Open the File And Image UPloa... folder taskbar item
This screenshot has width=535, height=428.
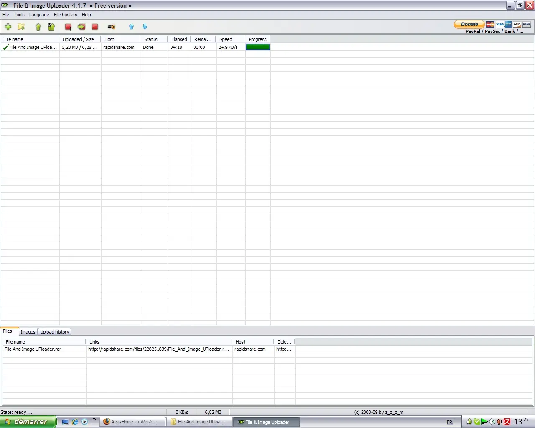point(199,422)
